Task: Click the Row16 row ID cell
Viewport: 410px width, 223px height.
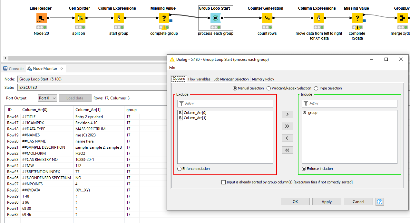Action: click(x=13, y=117)
